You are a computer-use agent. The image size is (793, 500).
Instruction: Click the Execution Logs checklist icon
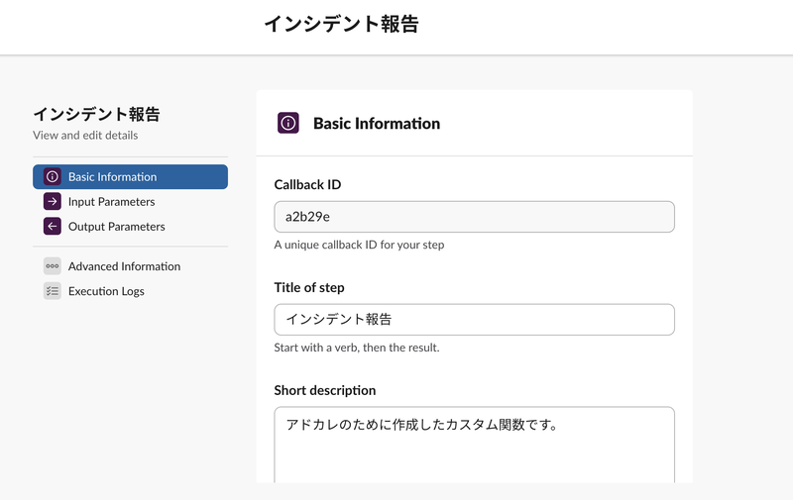(x=53, y=291)
